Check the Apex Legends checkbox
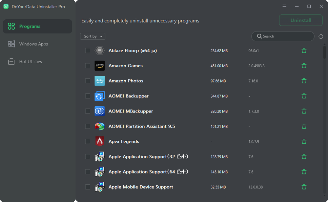 [x=88, y=141]
